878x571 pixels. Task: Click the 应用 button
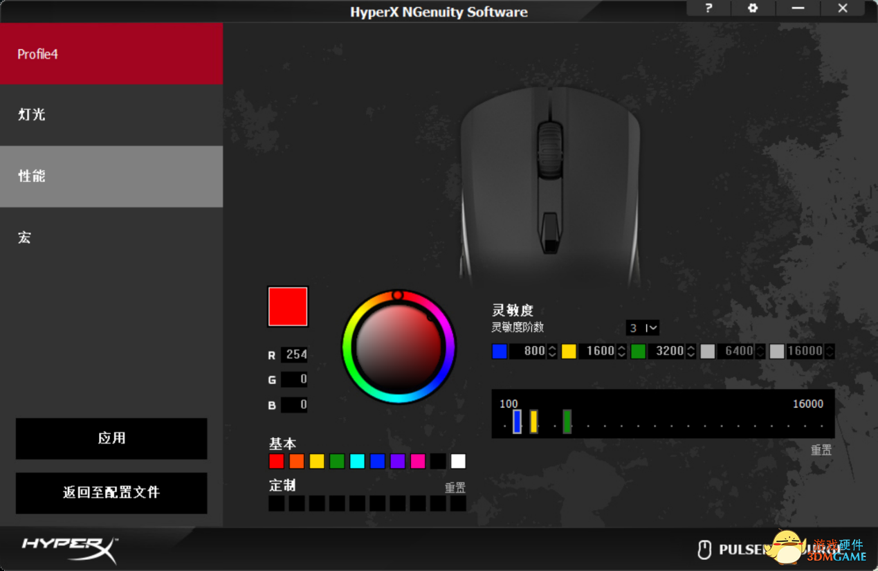[111, 438]
